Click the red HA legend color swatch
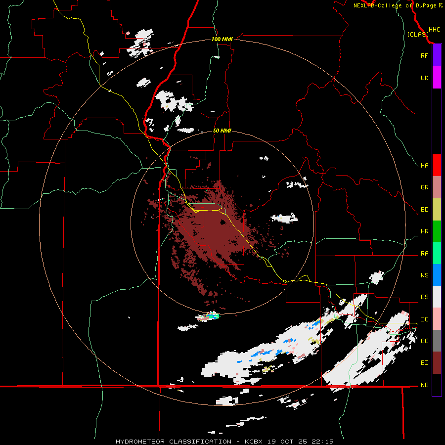Viewport: 445px width, 445px height. 437,165
